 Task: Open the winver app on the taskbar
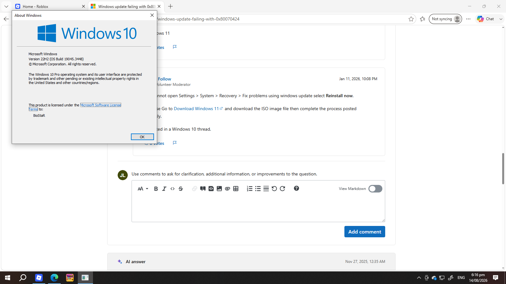point(85,278)
